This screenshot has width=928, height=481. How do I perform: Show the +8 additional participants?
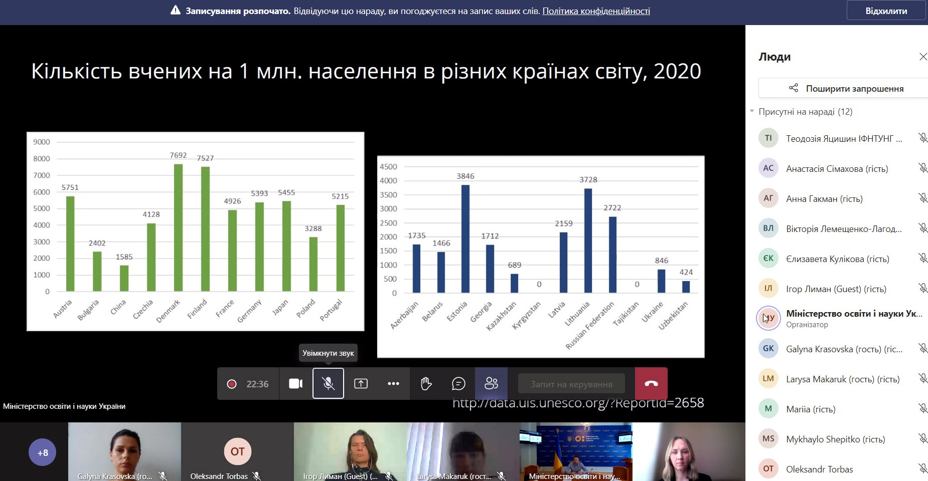click(x=43, y=452)
